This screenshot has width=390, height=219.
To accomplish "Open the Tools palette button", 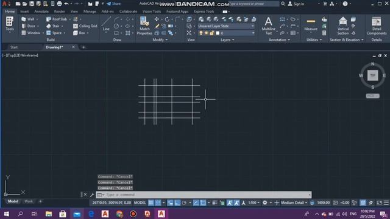I will [10, 24].
